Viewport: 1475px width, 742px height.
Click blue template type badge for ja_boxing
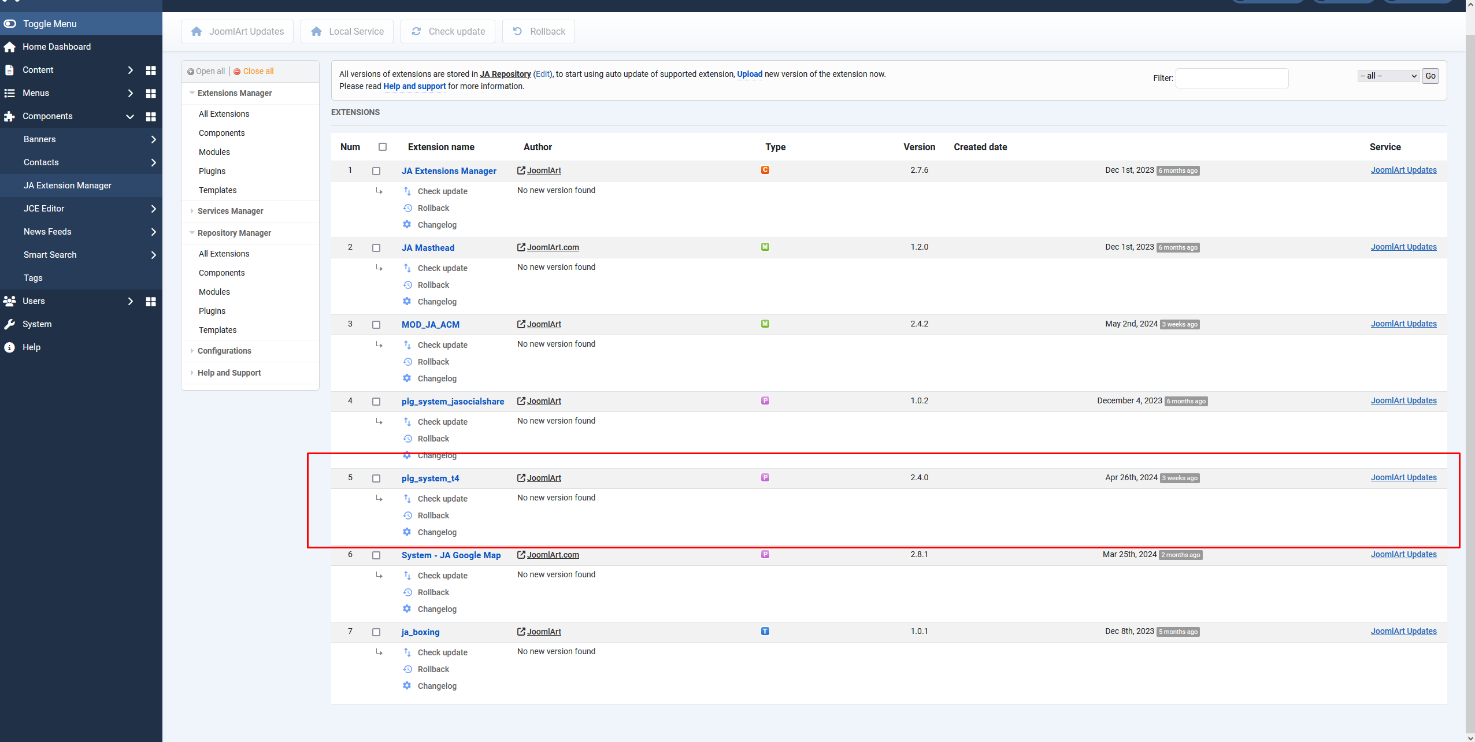(765, 631)
